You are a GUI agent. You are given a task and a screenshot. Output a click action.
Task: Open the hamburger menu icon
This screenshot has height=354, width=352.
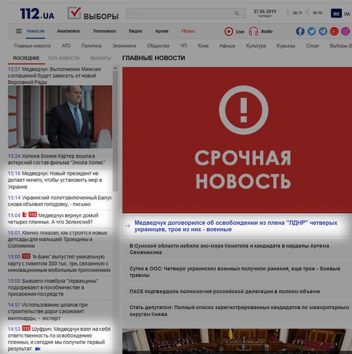point(19,31)
